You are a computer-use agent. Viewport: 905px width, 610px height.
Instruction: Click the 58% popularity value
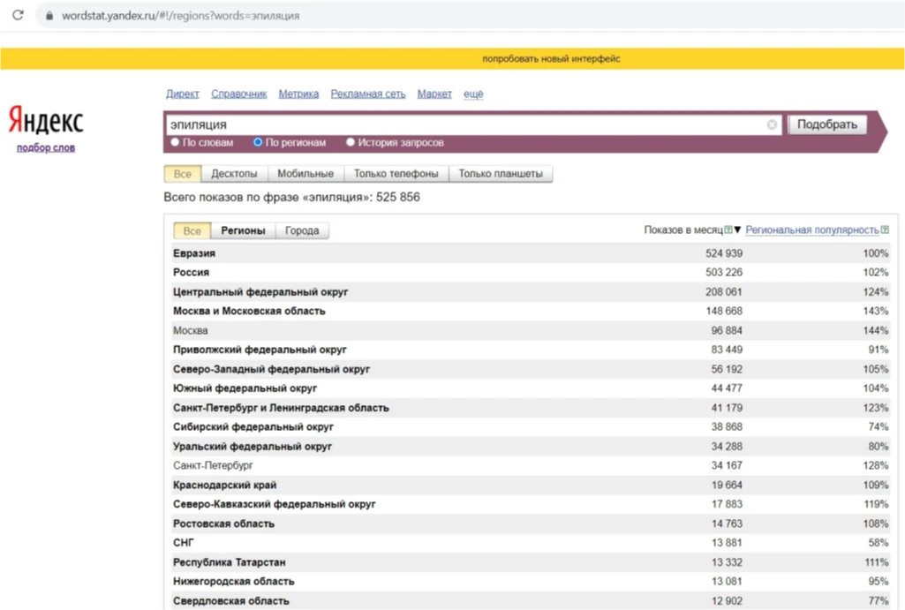(878, 543)
